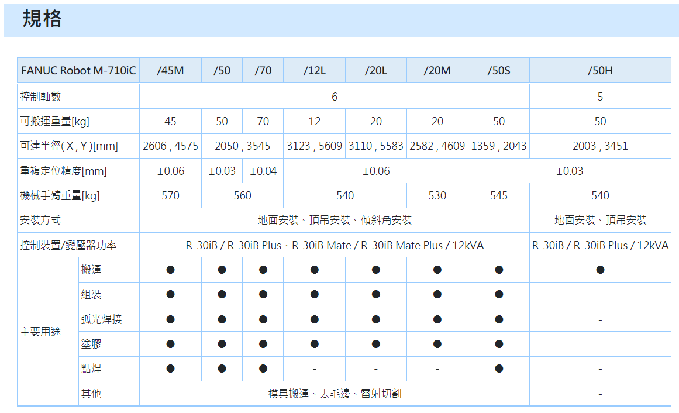
Task: Click the 弧光焊接 dot in the /20M column
Action: coord(437,319)
